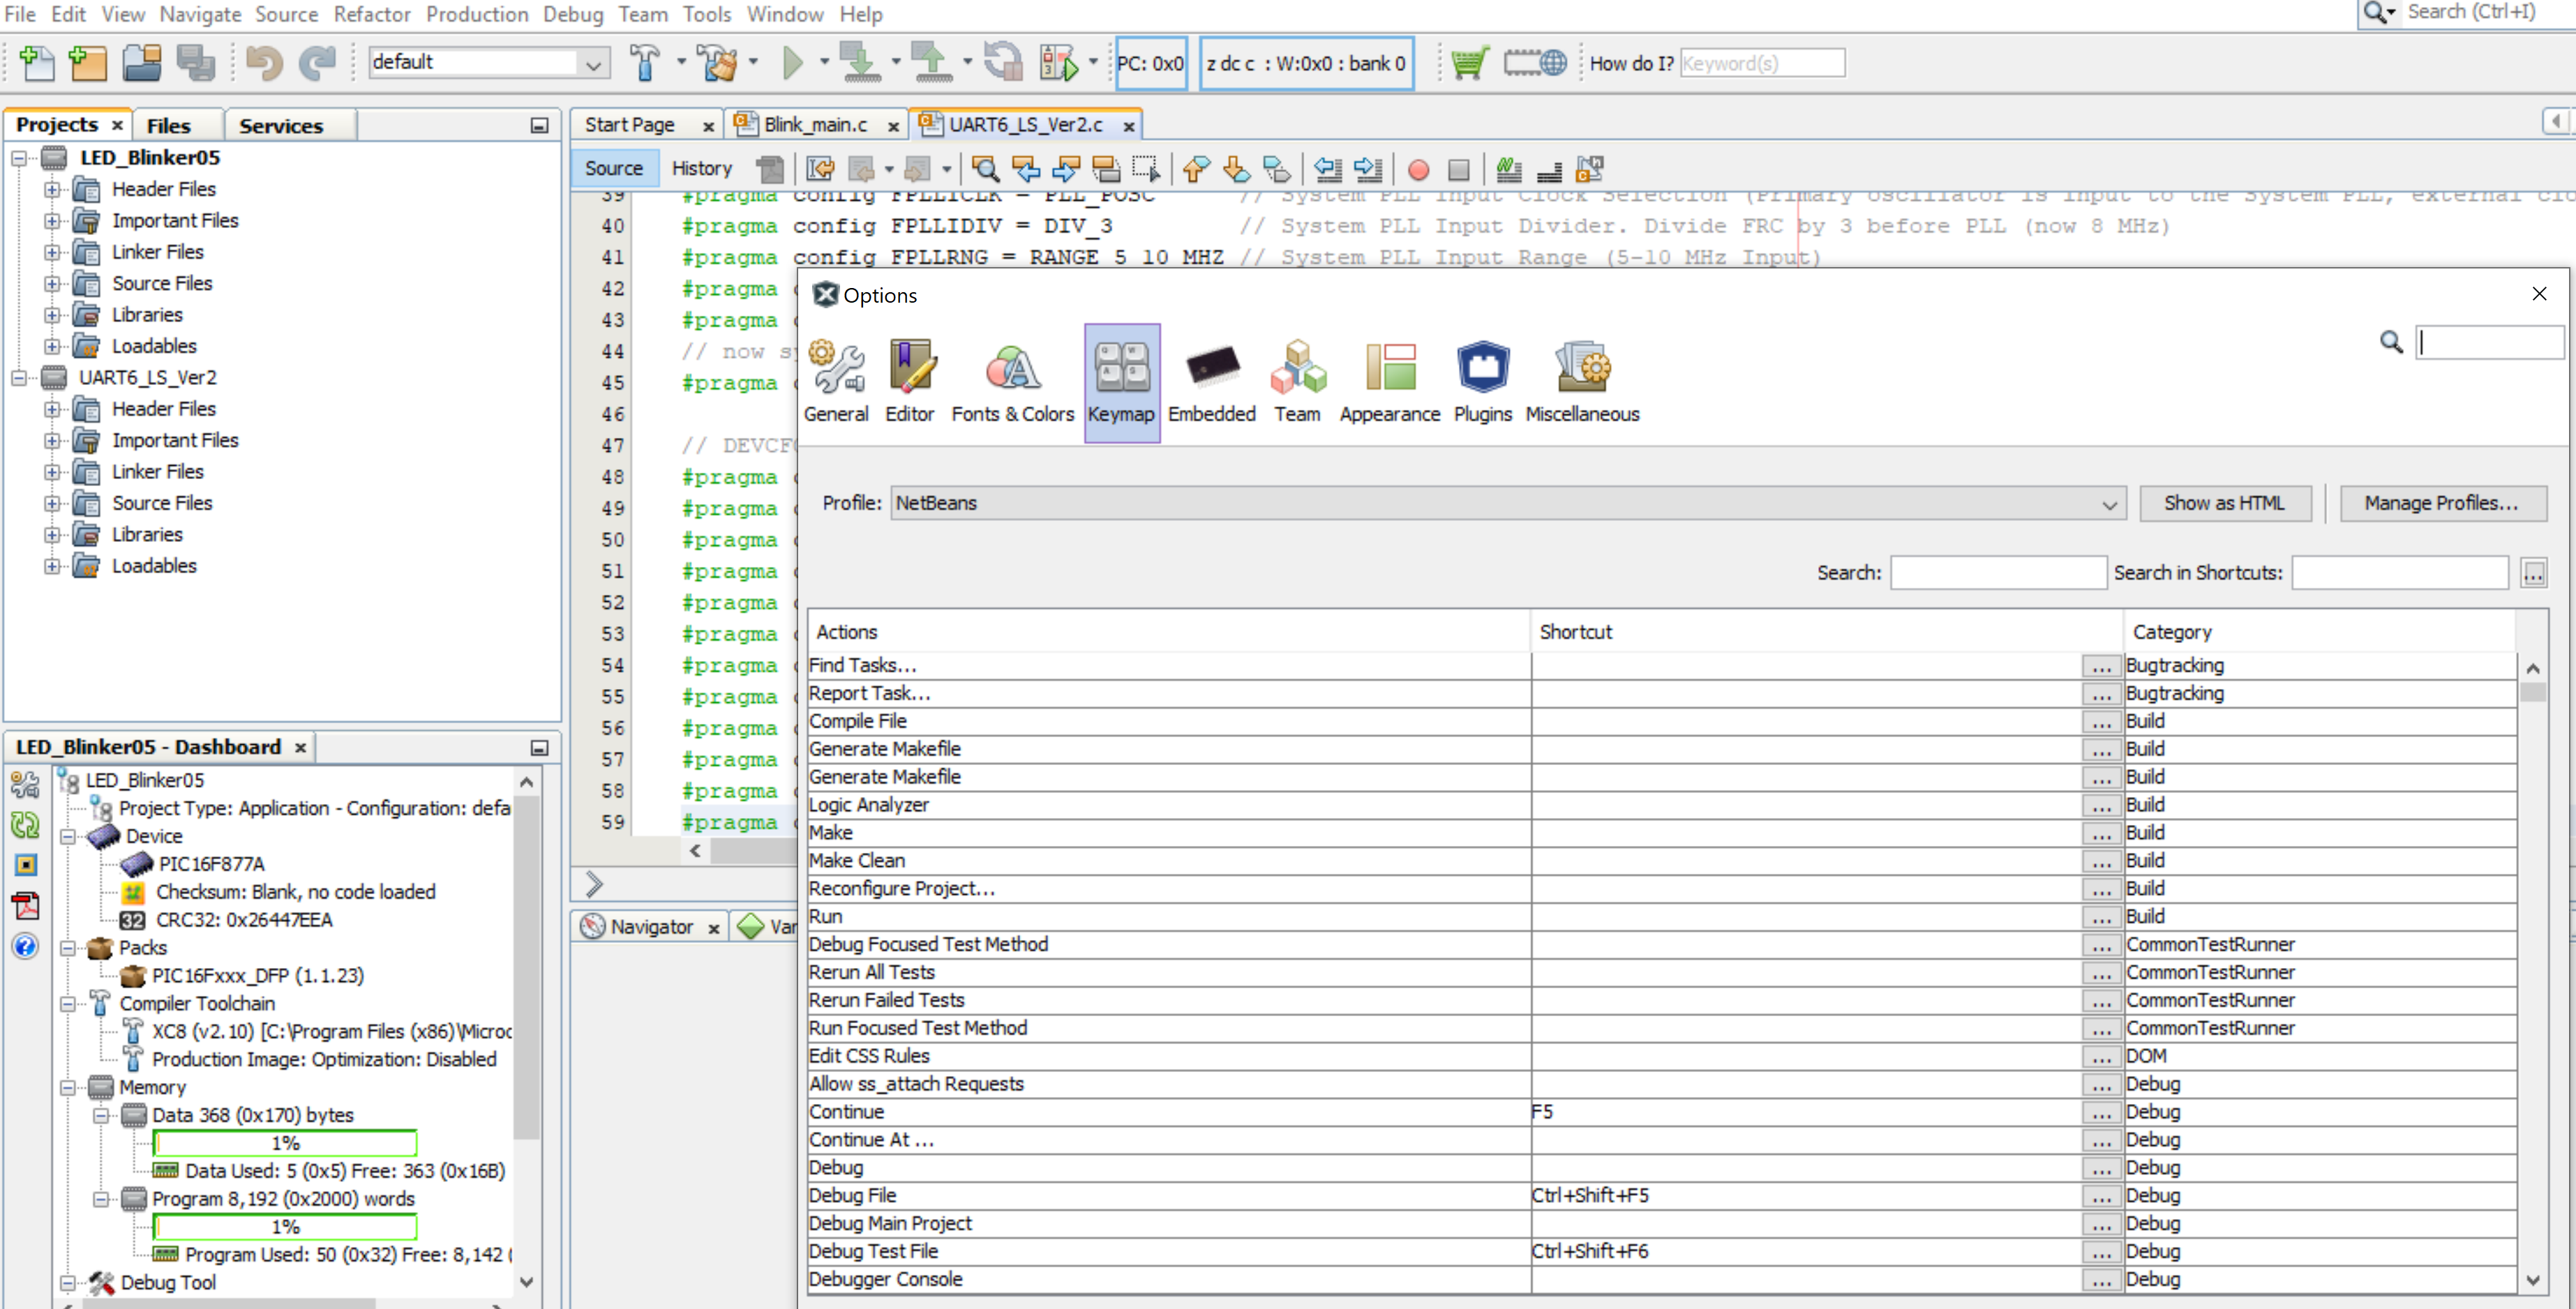Click the blue help icon in Dashboard
The height and width of the screenshot is (1309, 2576).
pyautogui.click(x=25, y=945)
